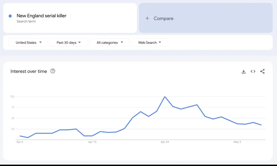Open the embed code icon
Viewport: 277px width, 166px height.
click(x=253, y=71)
